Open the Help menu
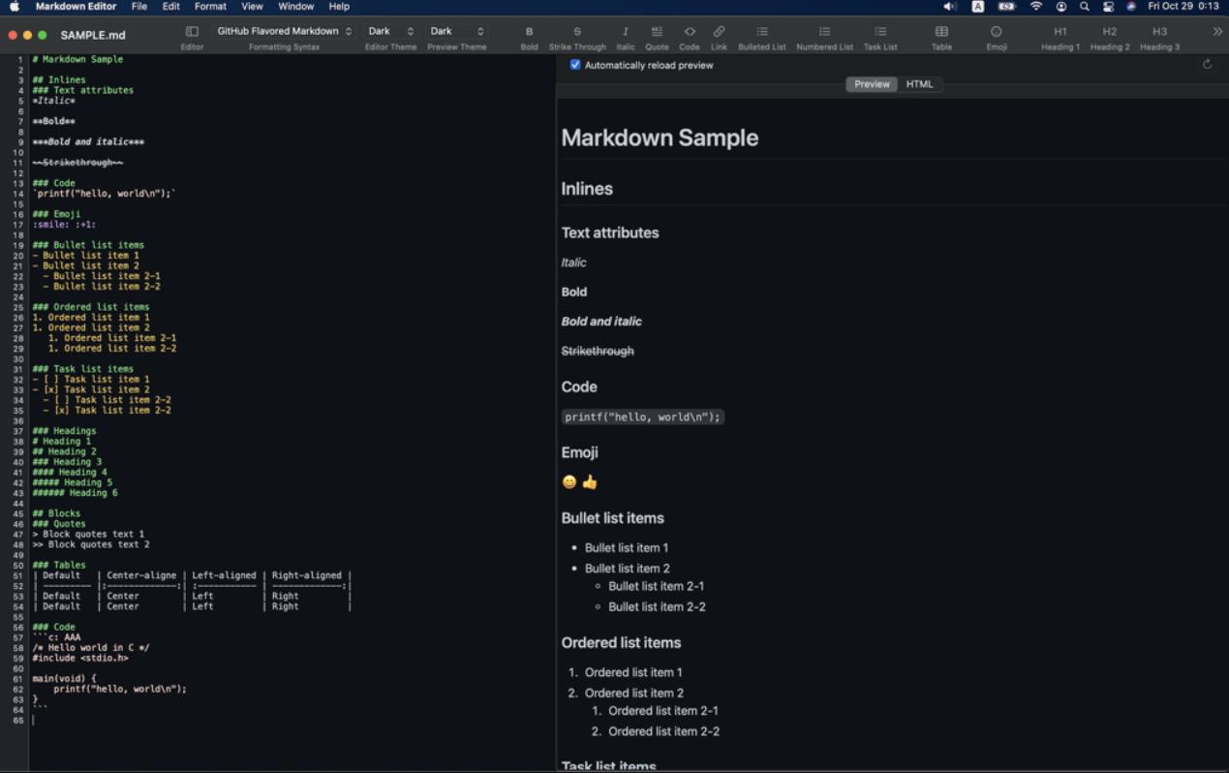1229x773 pixels. 339,6
